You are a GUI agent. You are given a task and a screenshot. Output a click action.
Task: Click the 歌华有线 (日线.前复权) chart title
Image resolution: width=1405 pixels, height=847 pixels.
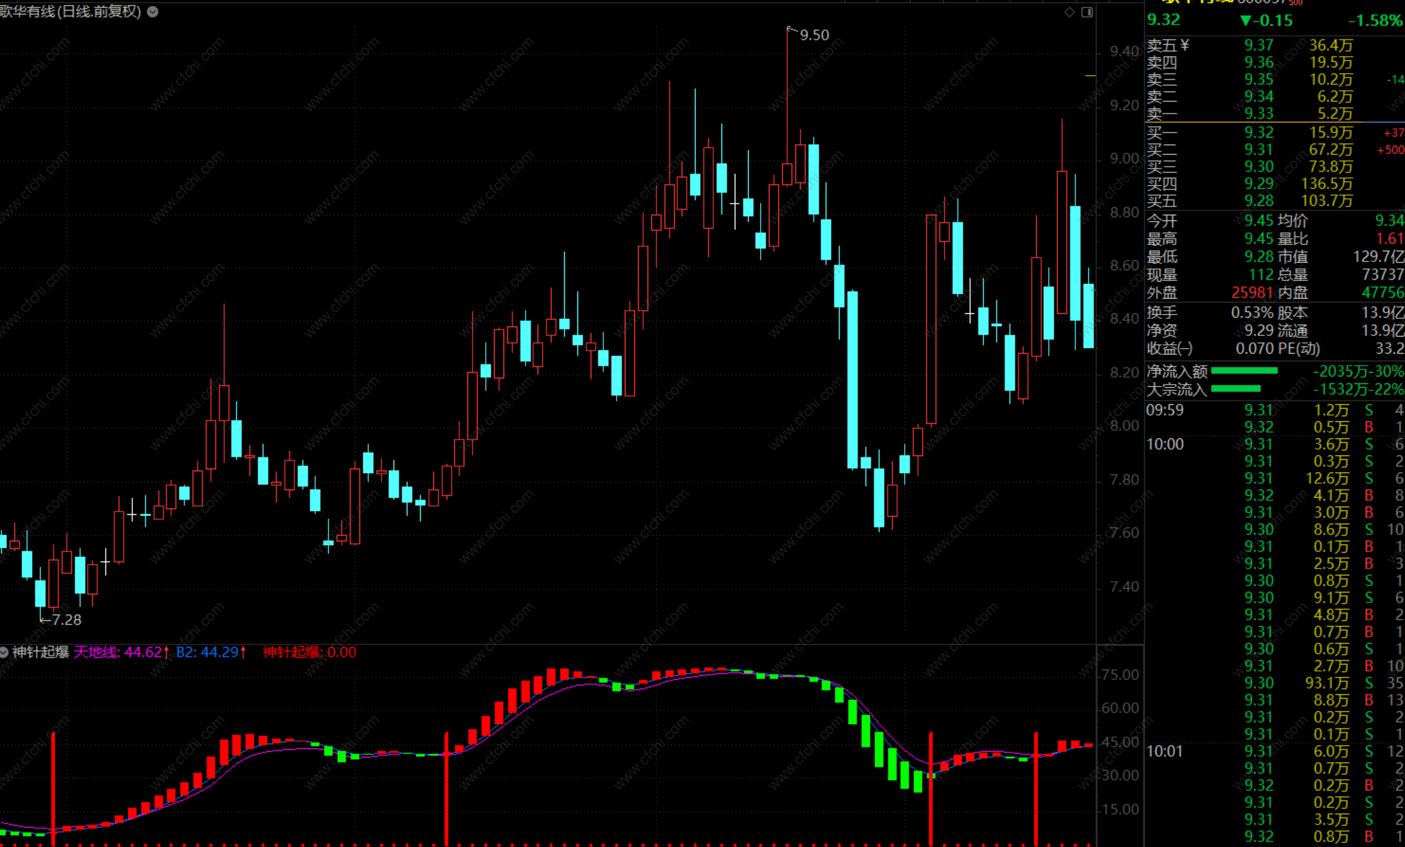click(71, 11)
